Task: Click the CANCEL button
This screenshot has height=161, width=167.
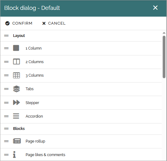Action: click(54, 23)
